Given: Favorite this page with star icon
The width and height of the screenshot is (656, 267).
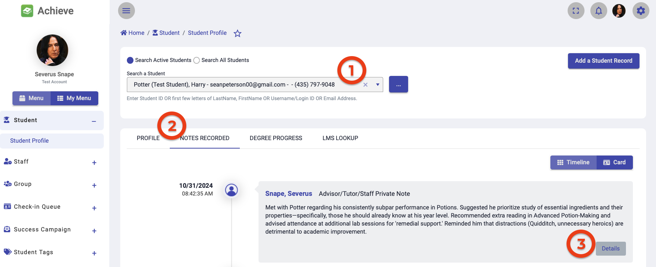Looking at the screenshot, I should [x=238, y=33].
